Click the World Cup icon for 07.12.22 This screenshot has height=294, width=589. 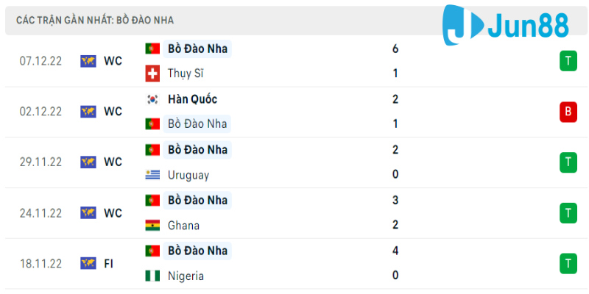[88, 61]
